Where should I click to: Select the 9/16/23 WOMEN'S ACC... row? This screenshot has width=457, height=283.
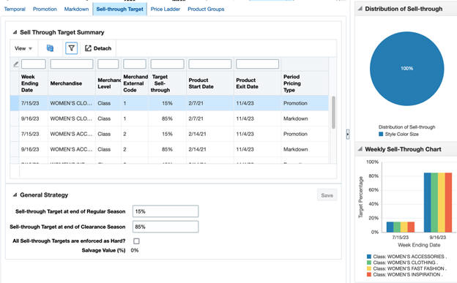169,149
